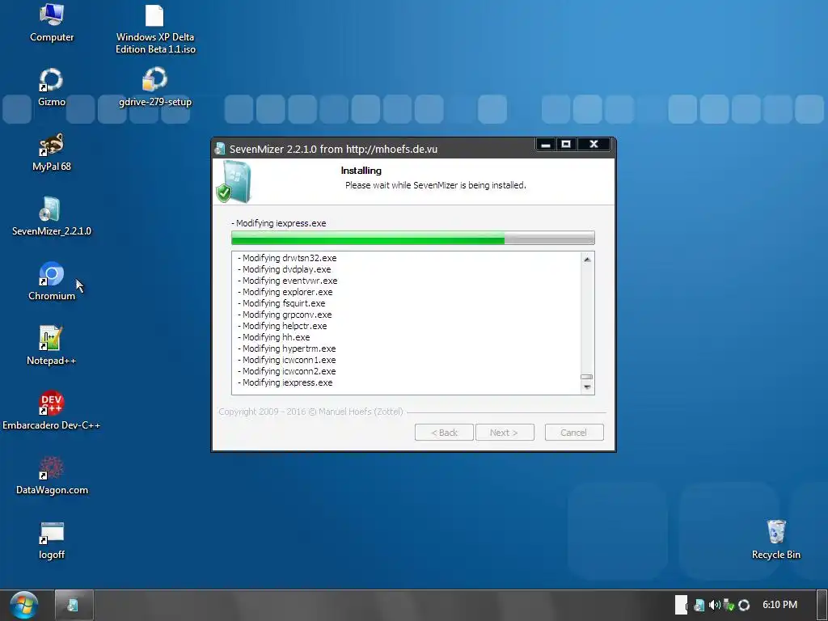Select the 'Modifying icwconn1.exe' log line
Image resolution: width=828 pixels, height=621 pixels.
[x=287, y=360]
